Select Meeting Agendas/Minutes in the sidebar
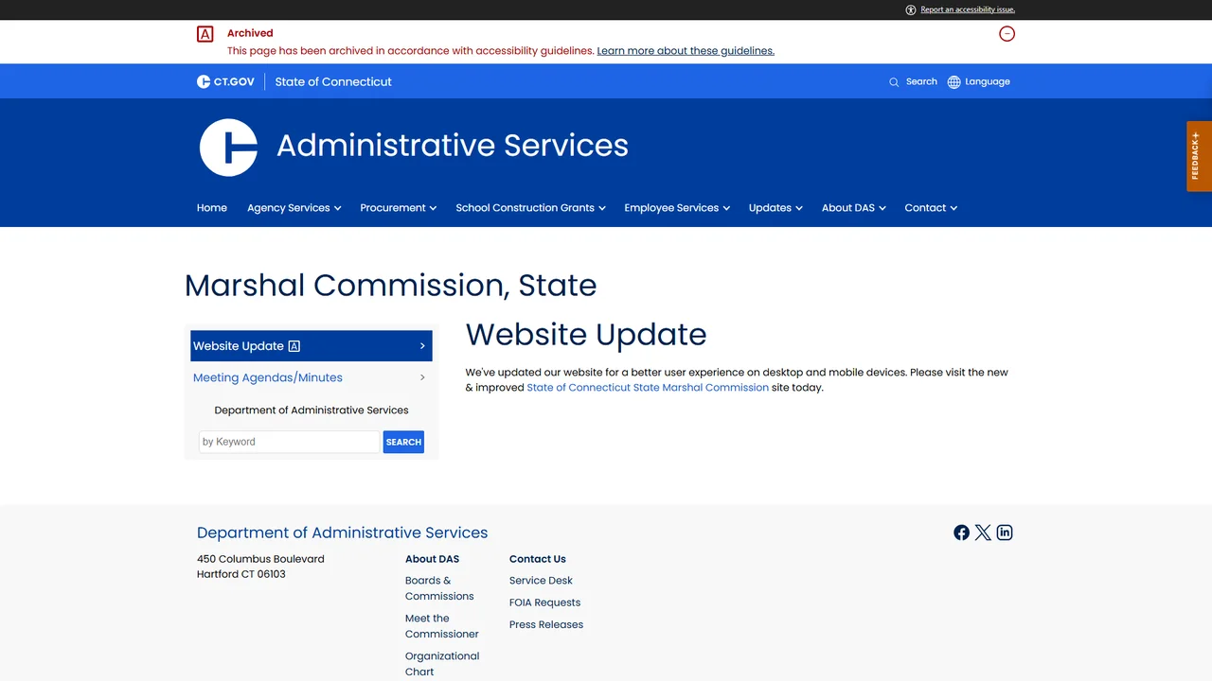This screenshot has height=681, width=1212. tap(268, 377)
